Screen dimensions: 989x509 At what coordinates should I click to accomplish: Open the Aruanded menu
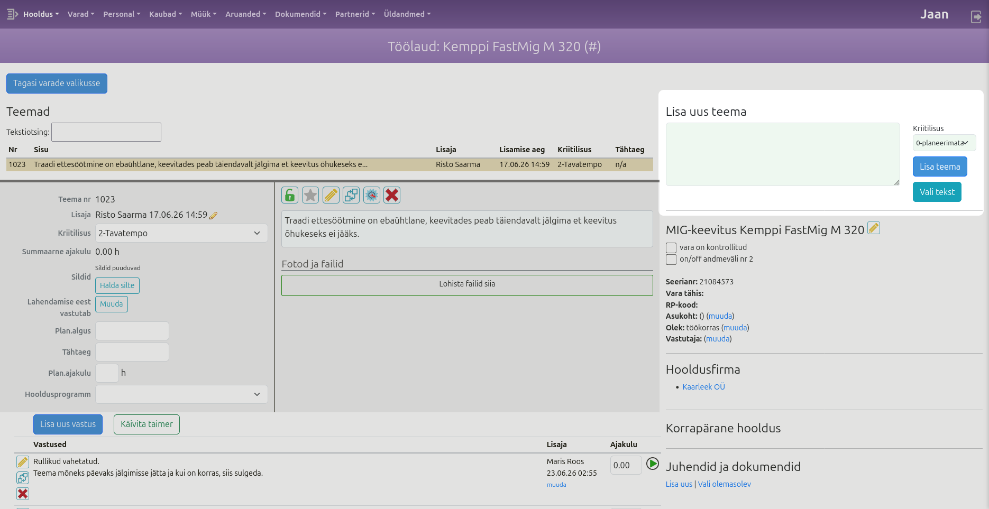tap(246, 14)
